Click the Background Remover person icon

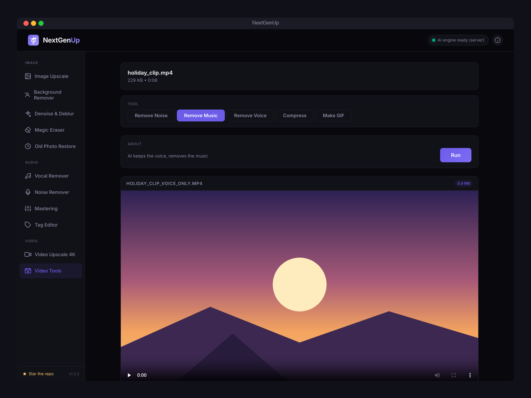(27, 95)
